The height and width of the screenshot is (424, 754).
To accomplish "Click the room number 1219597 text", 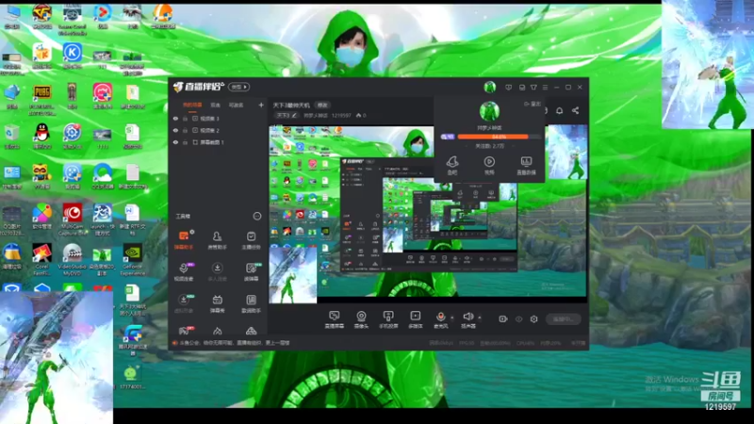I will pyautogui.click(x=341, y=115).
